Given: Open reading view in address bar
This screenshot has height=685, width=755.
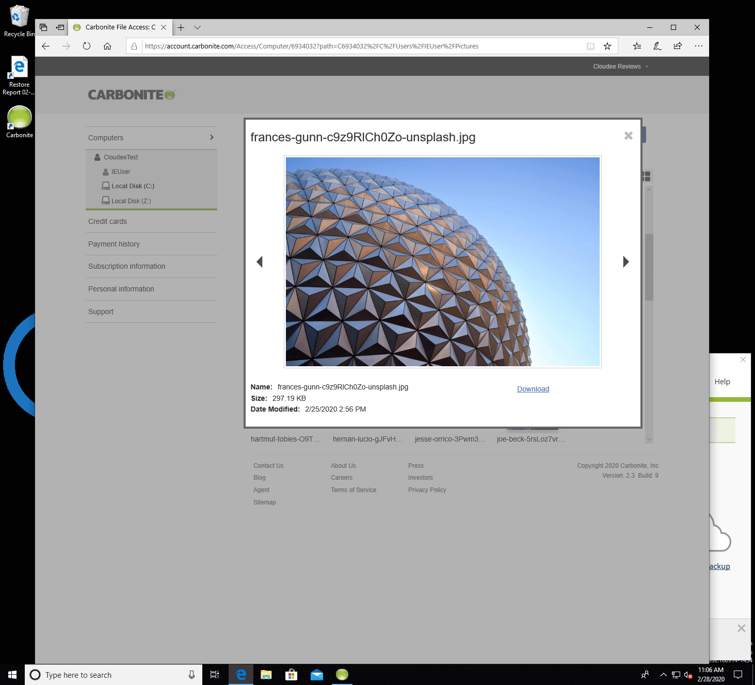Looking at the screenshot, I should pos(590,46).
